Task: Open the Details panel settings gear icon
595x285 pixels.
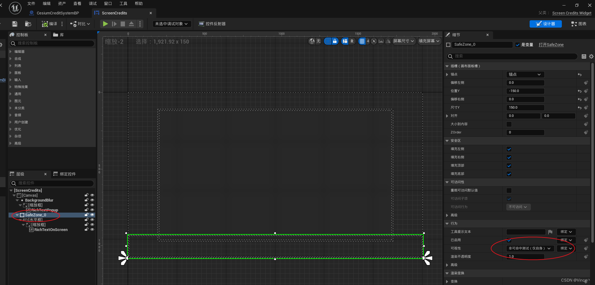Action: pyautogui.click(x=591, y=56)
